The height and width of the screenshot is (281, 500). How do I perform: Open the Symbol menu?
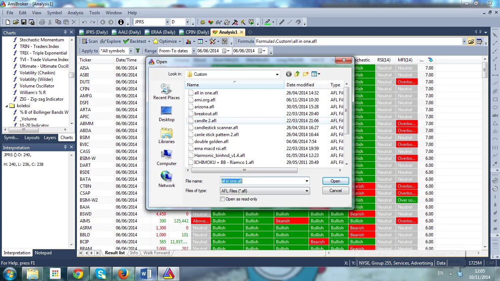pos(55,12)
